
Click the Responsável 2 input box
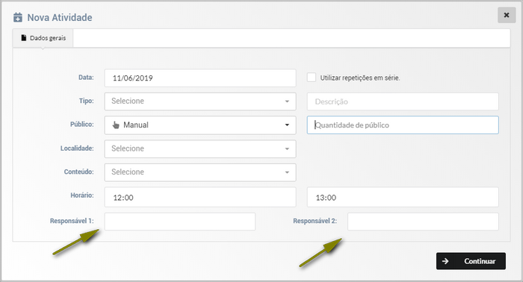click(x=423, y=222)
